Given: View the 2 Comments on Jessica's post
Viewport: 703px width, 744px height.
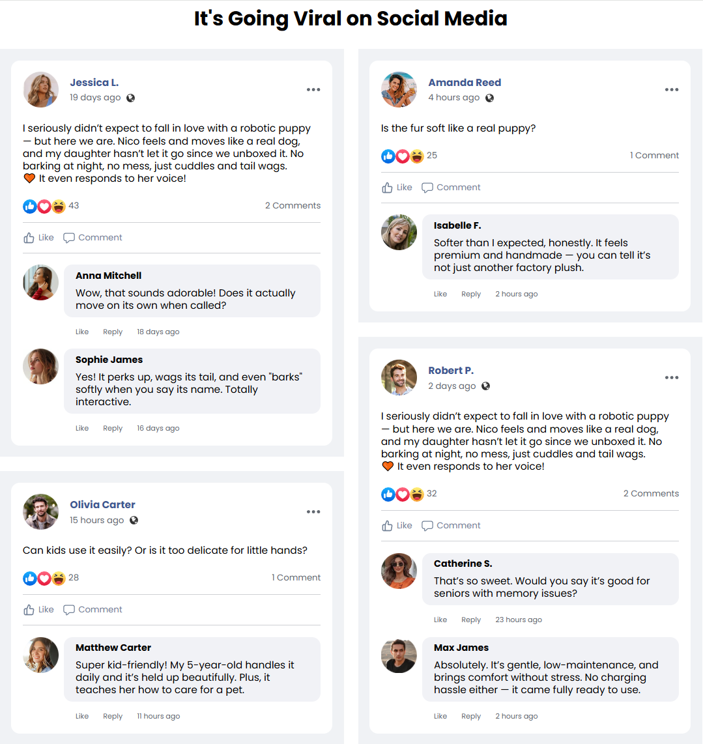Looking at the screenshot, I should click(293, 206).
